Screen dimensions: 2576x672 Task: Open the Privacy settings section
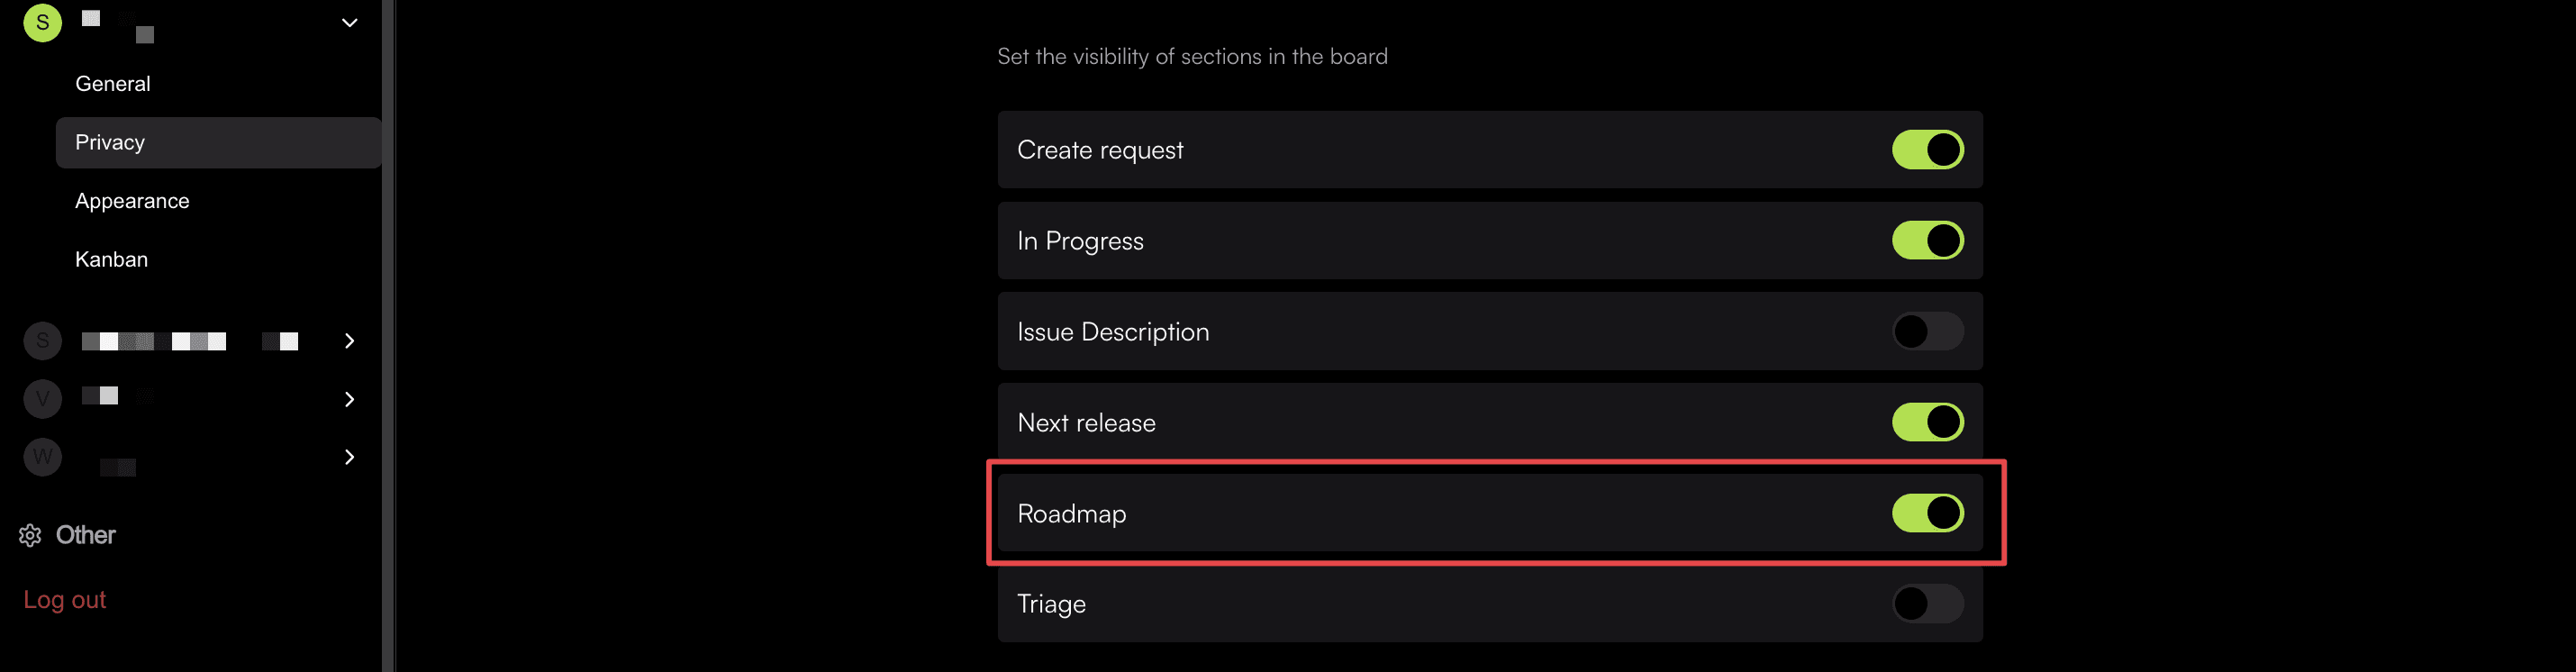[110, 142]
